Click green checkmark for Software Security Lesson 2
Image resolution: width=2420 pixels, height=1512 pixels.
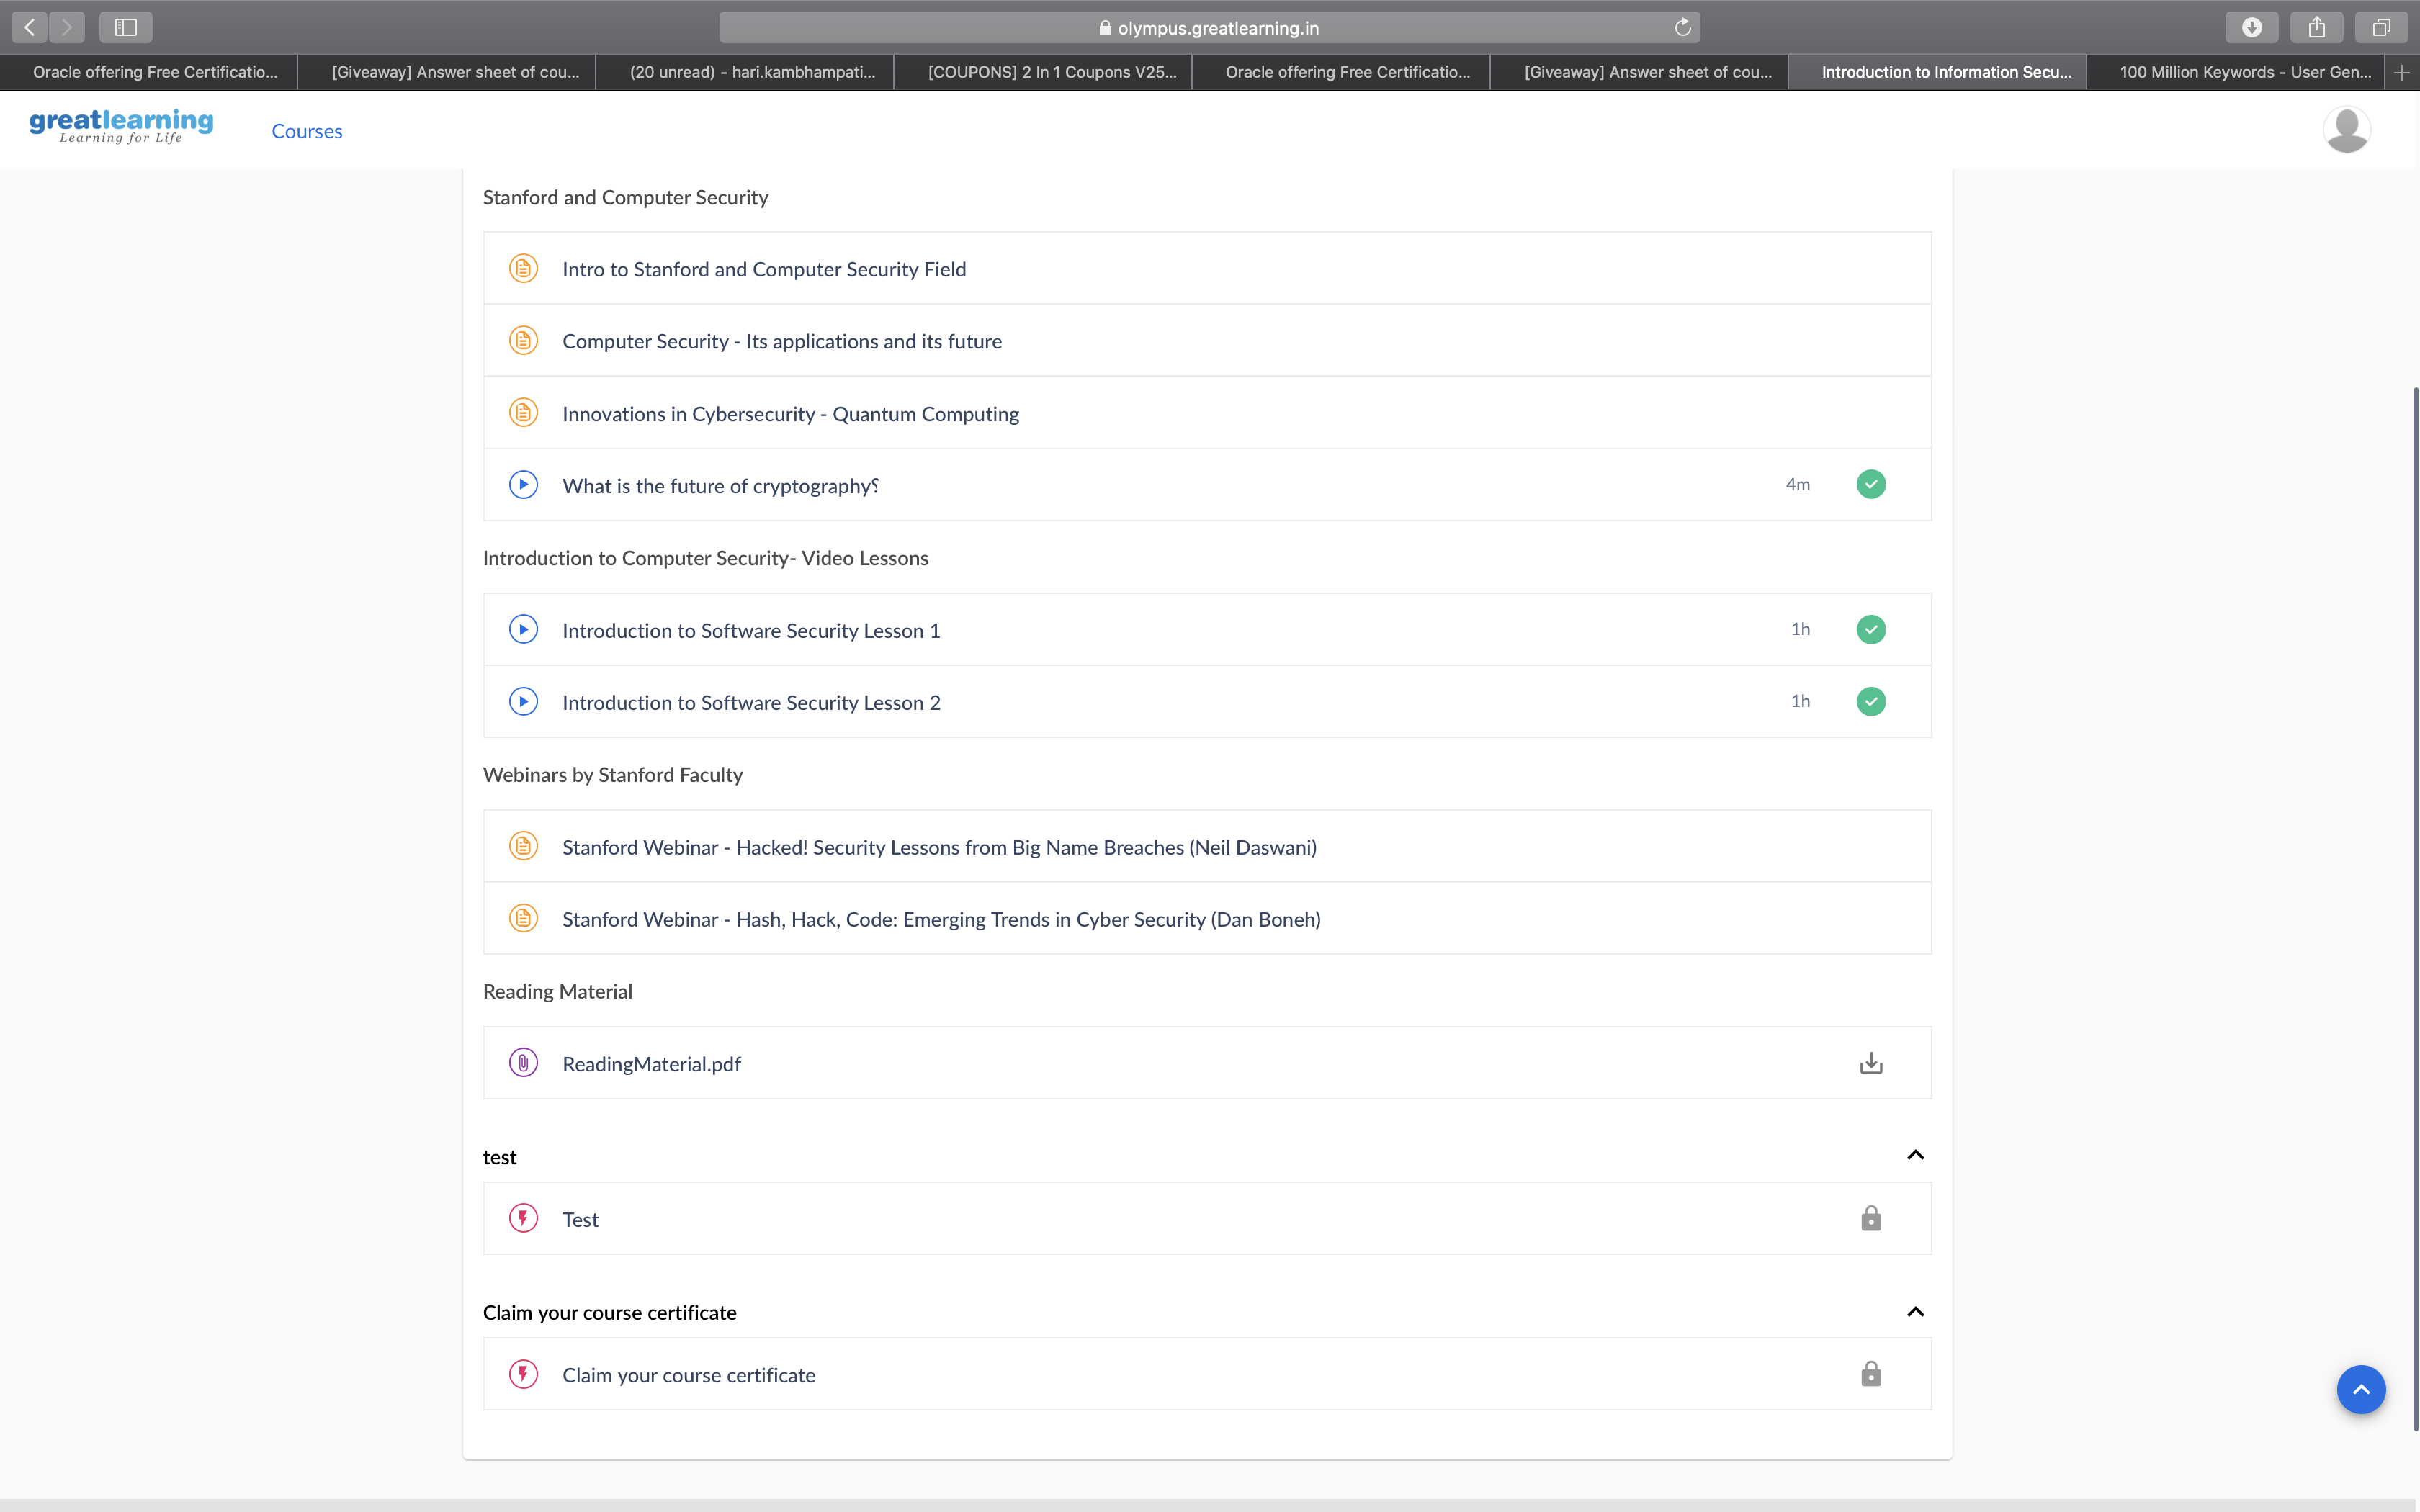[x=1870, y=701]
